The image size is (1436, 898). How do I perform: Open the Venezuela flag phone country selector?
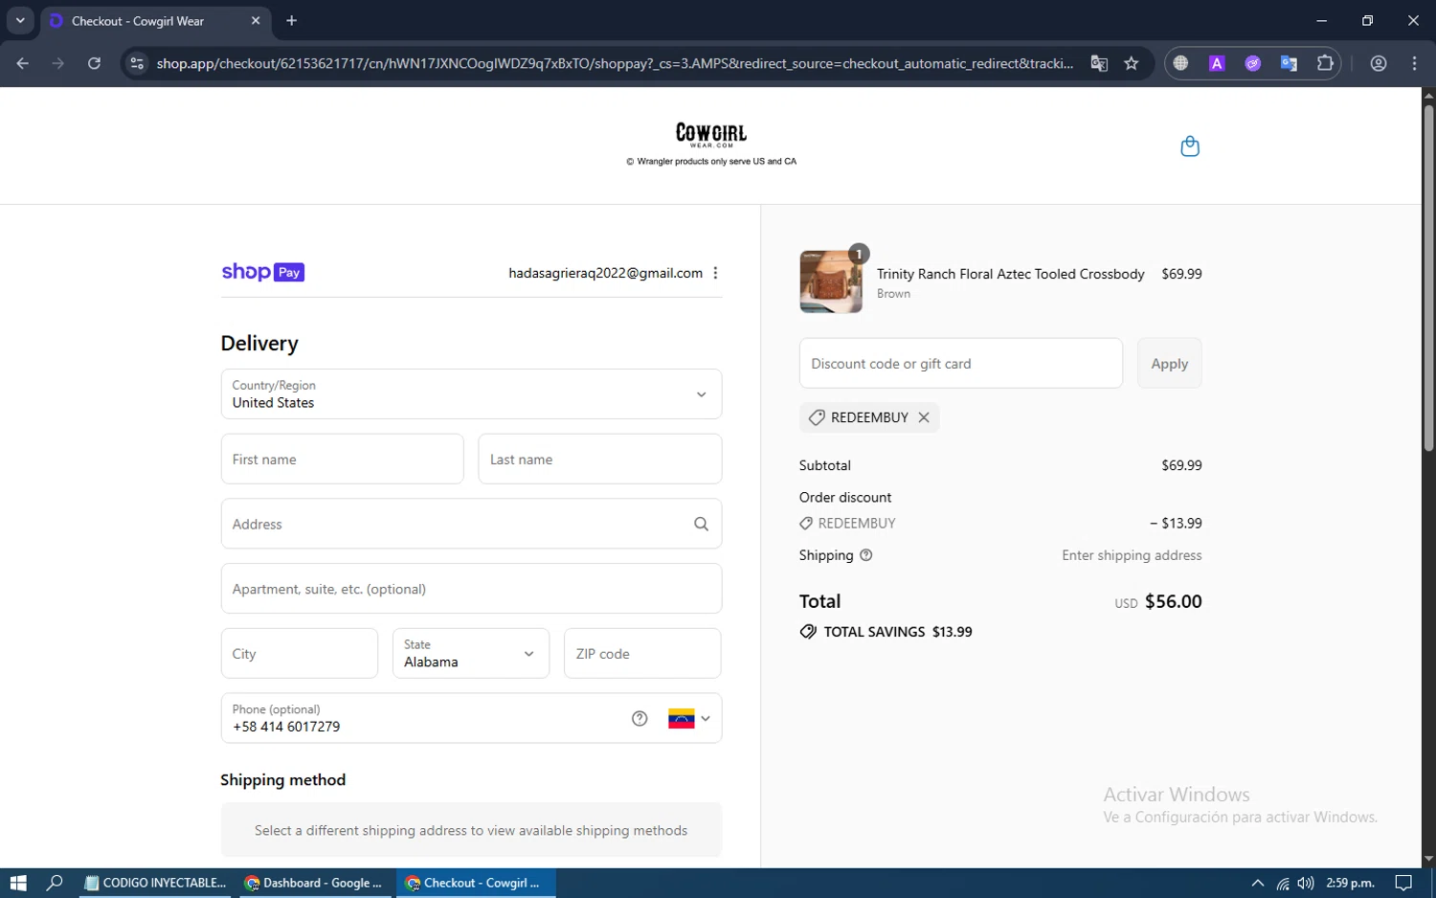click(x=689, y=719)
